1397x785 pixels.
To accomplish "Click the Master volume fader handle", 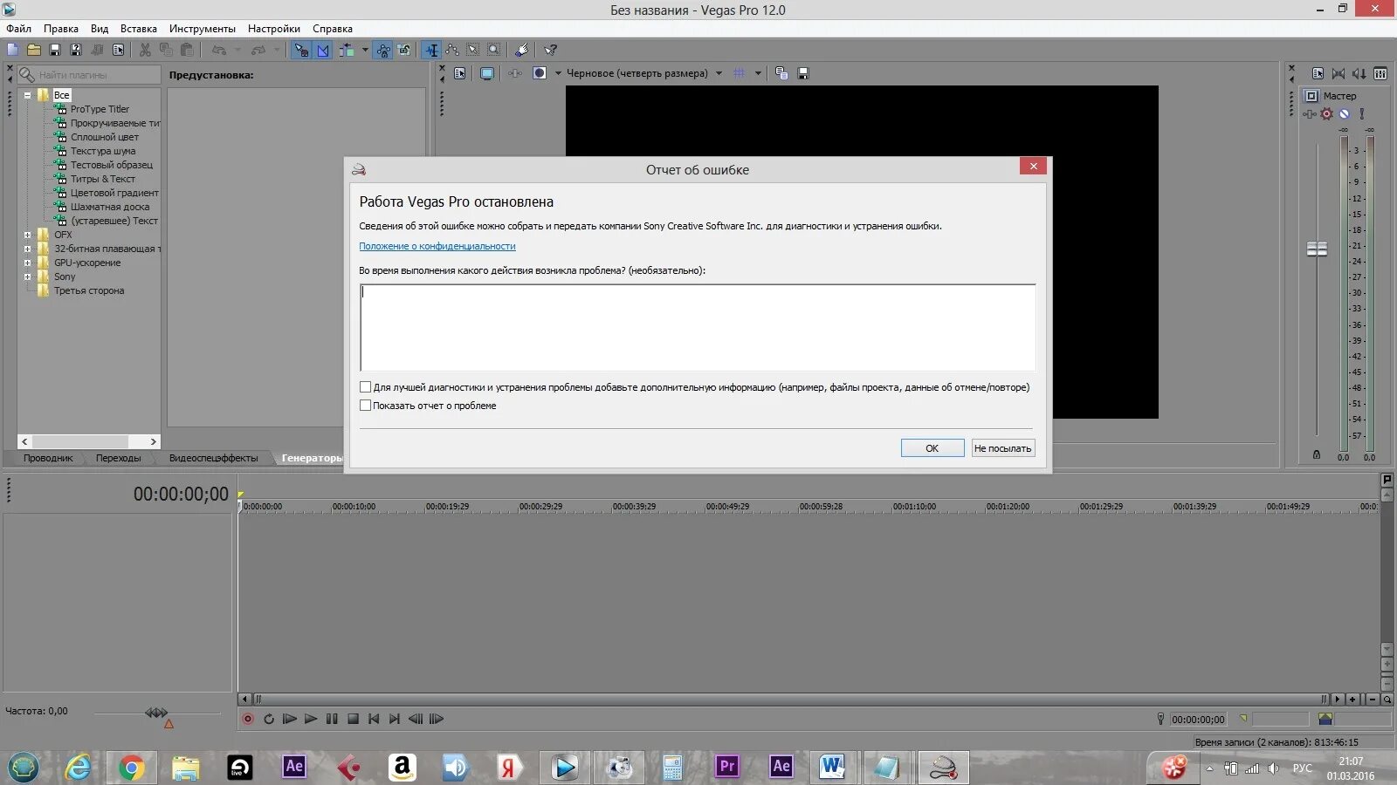I will [1317, 249].
